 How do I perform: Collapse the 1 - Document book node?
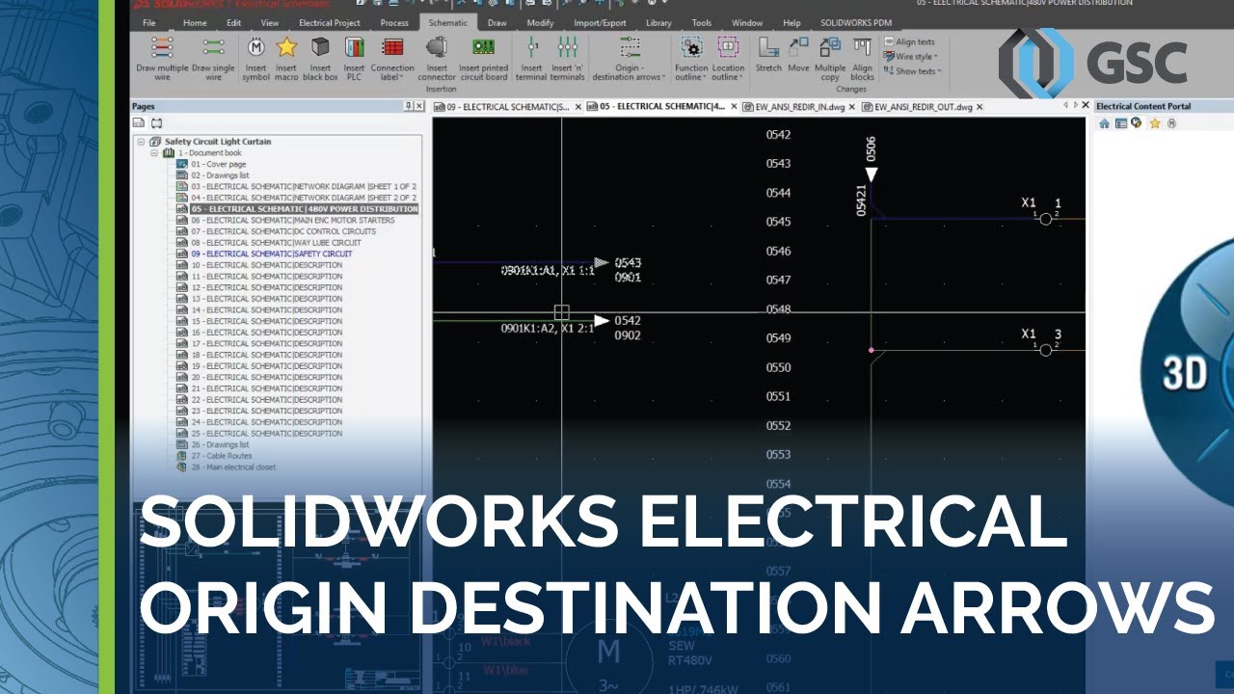(153, 153)
